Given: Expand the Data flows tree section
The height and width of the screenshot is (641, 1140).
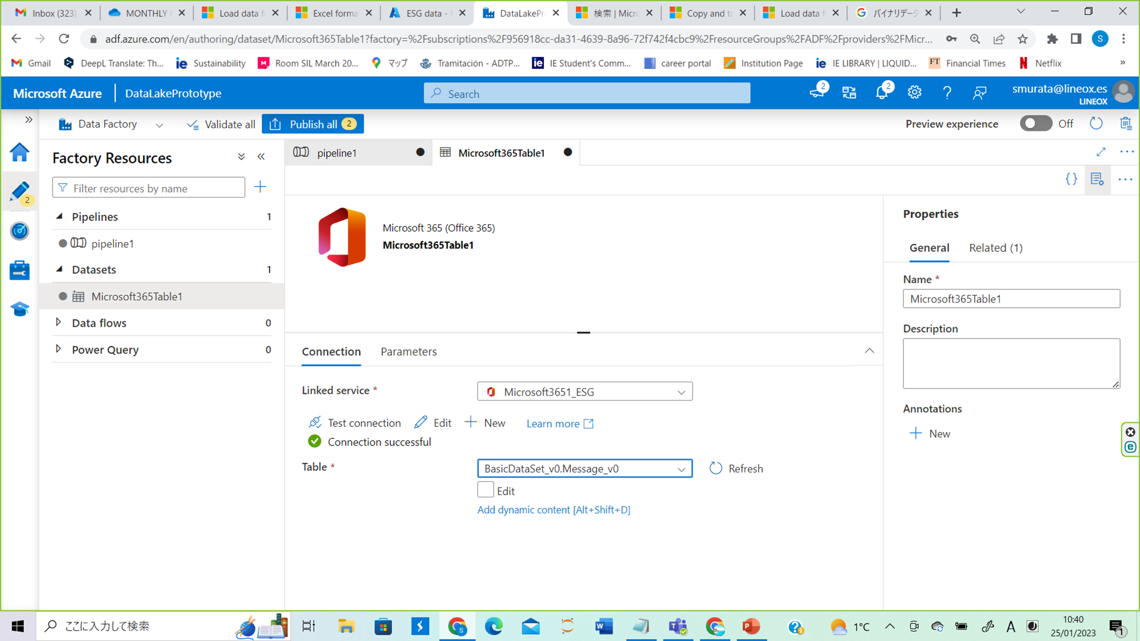Looking at the screenshot, I should point(58,322).
